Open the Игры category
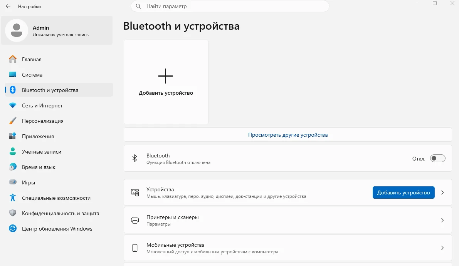The height and width of the screenshot is (266, 459). point(59,182)
